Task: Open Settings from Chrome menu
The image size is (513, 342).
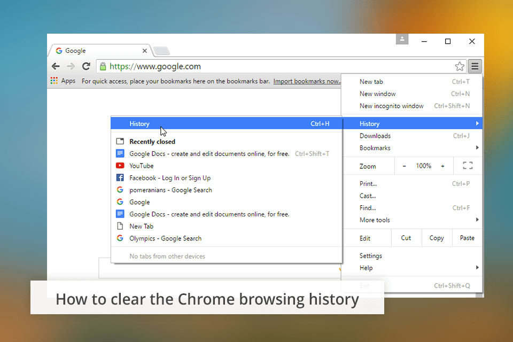Action: (412, 255)
